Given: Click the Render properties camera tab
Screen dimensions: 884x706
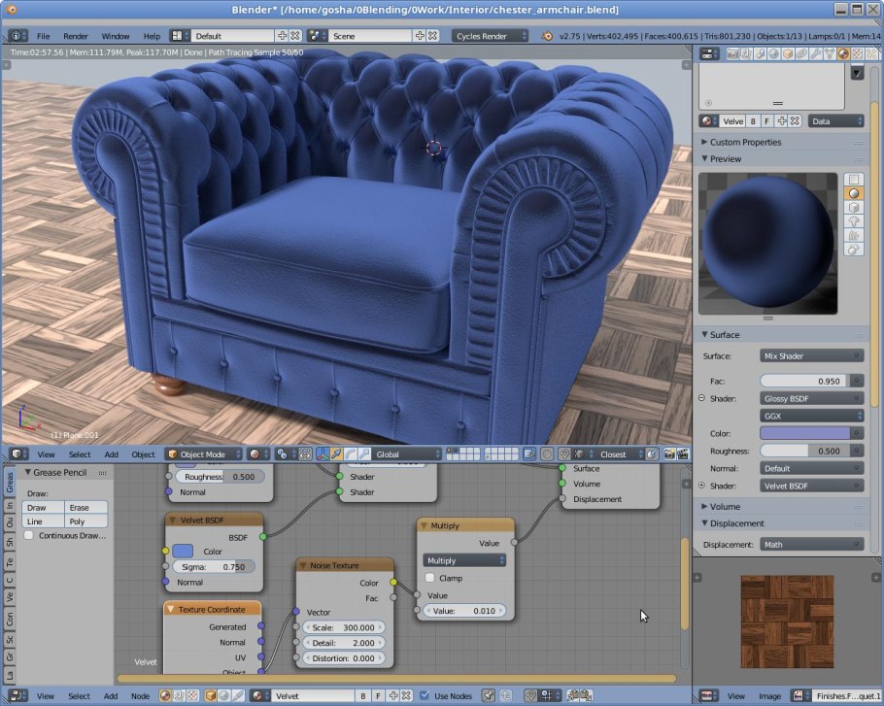Looking at the screenshot, I should click(731, 54).
